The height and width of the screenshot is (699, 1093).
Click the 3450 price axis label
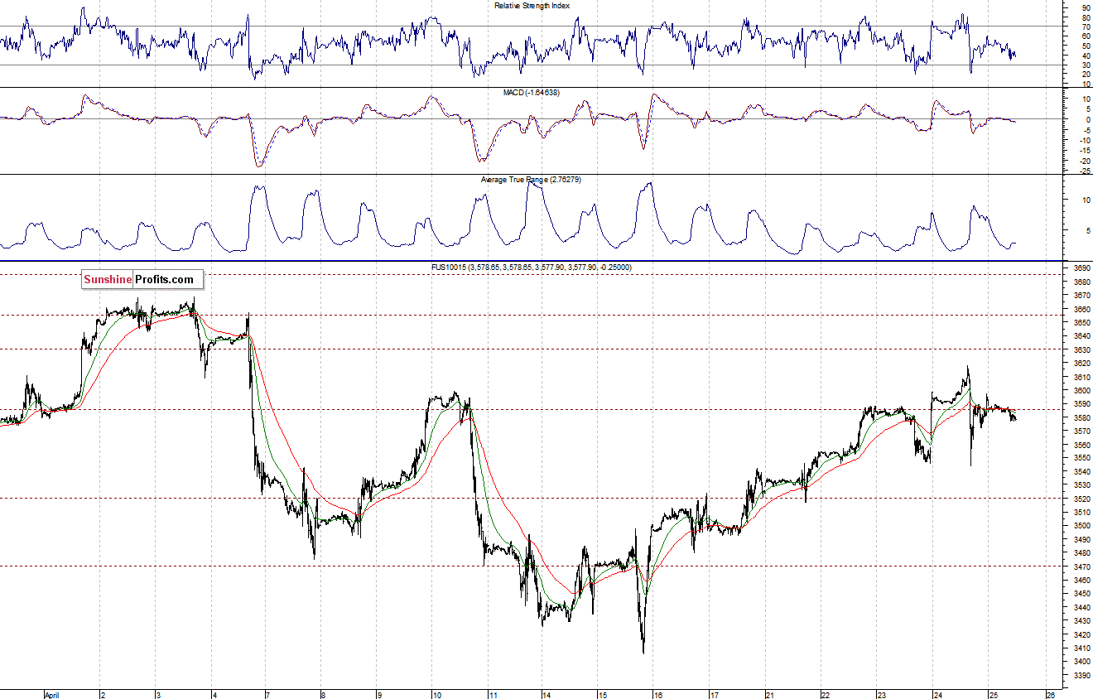[1081, 594]
